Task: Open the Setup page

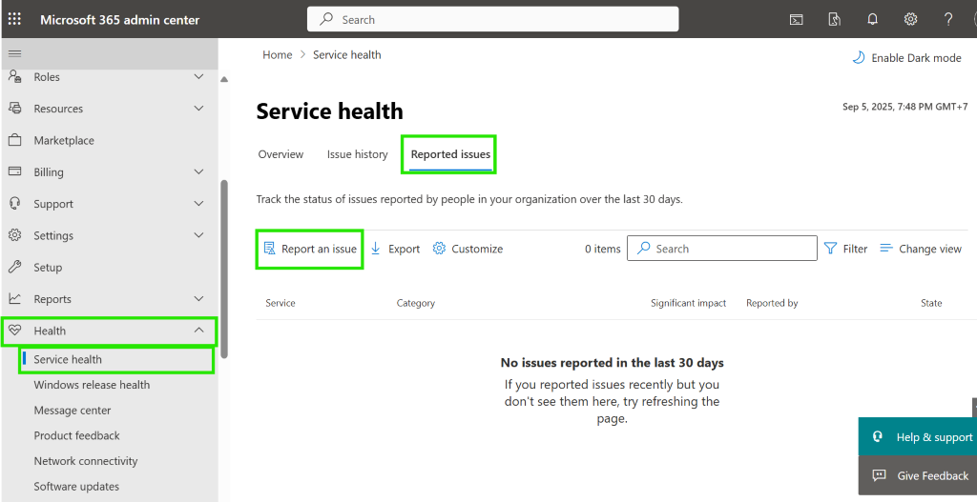Action: [48, 268]
